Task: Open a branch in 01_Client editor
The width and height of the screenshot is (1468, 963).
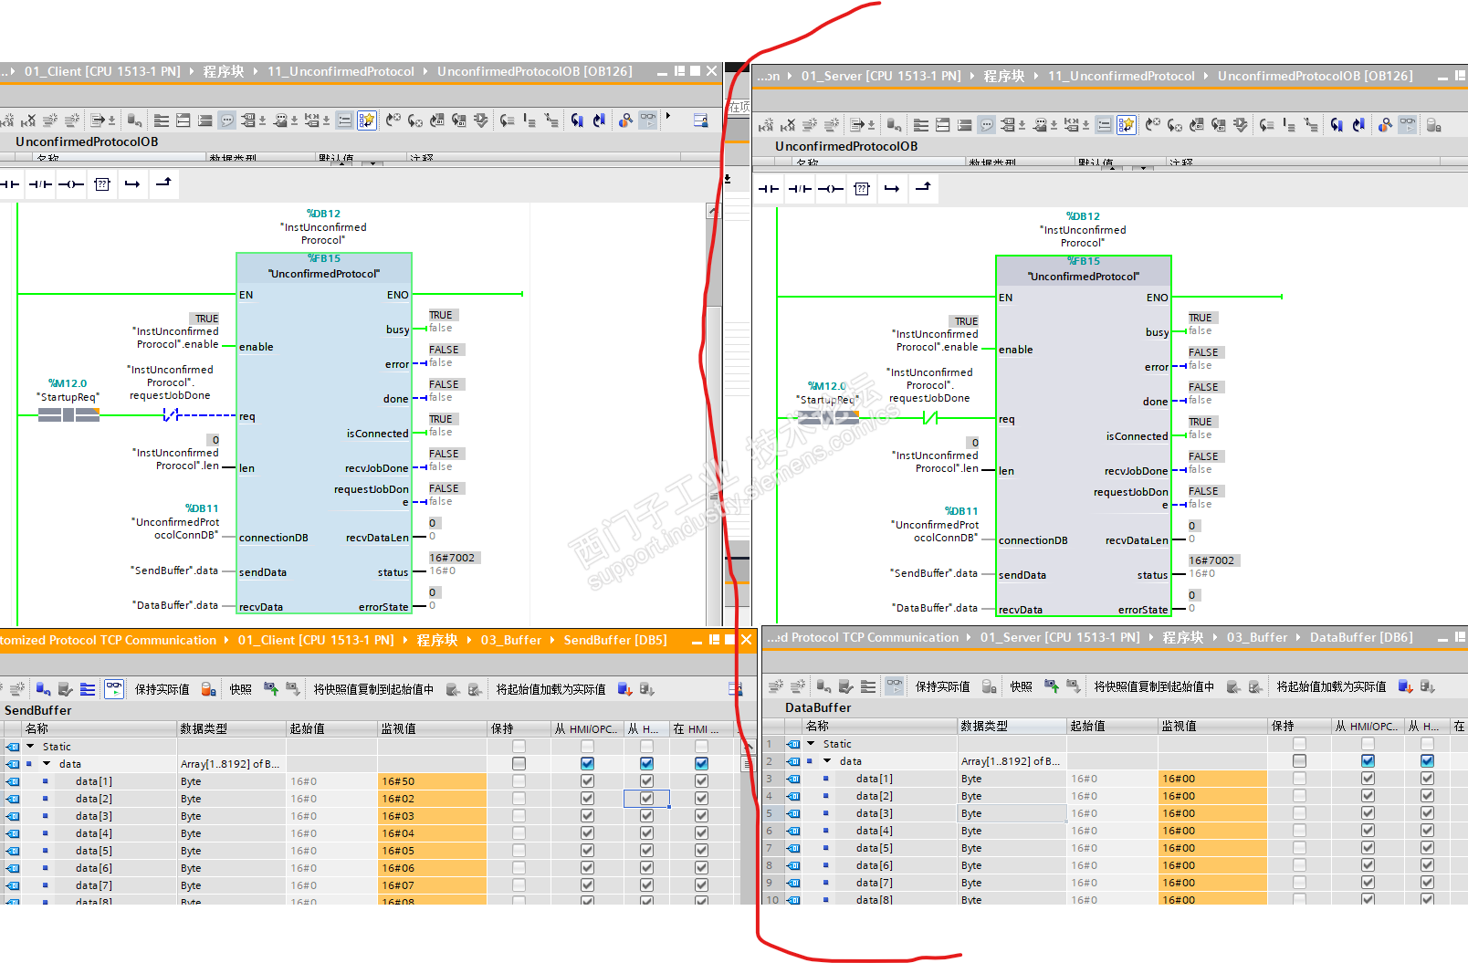Action: (132, 184)
